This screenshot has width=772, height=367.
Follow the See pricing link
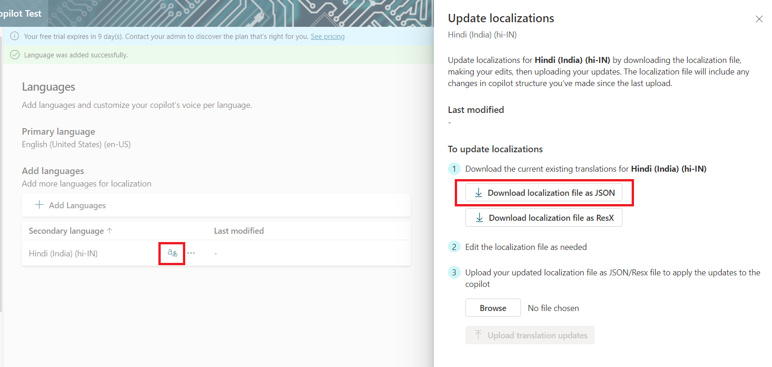point(327,37)
